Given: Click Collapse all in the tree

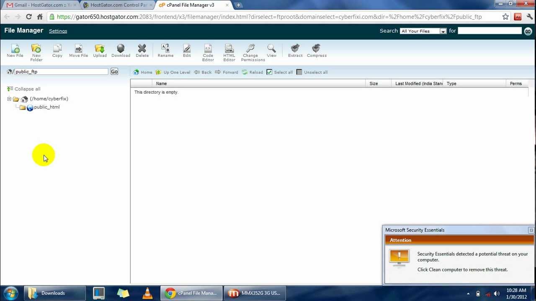Looking at the screenshot, I should tap(24, 89).
